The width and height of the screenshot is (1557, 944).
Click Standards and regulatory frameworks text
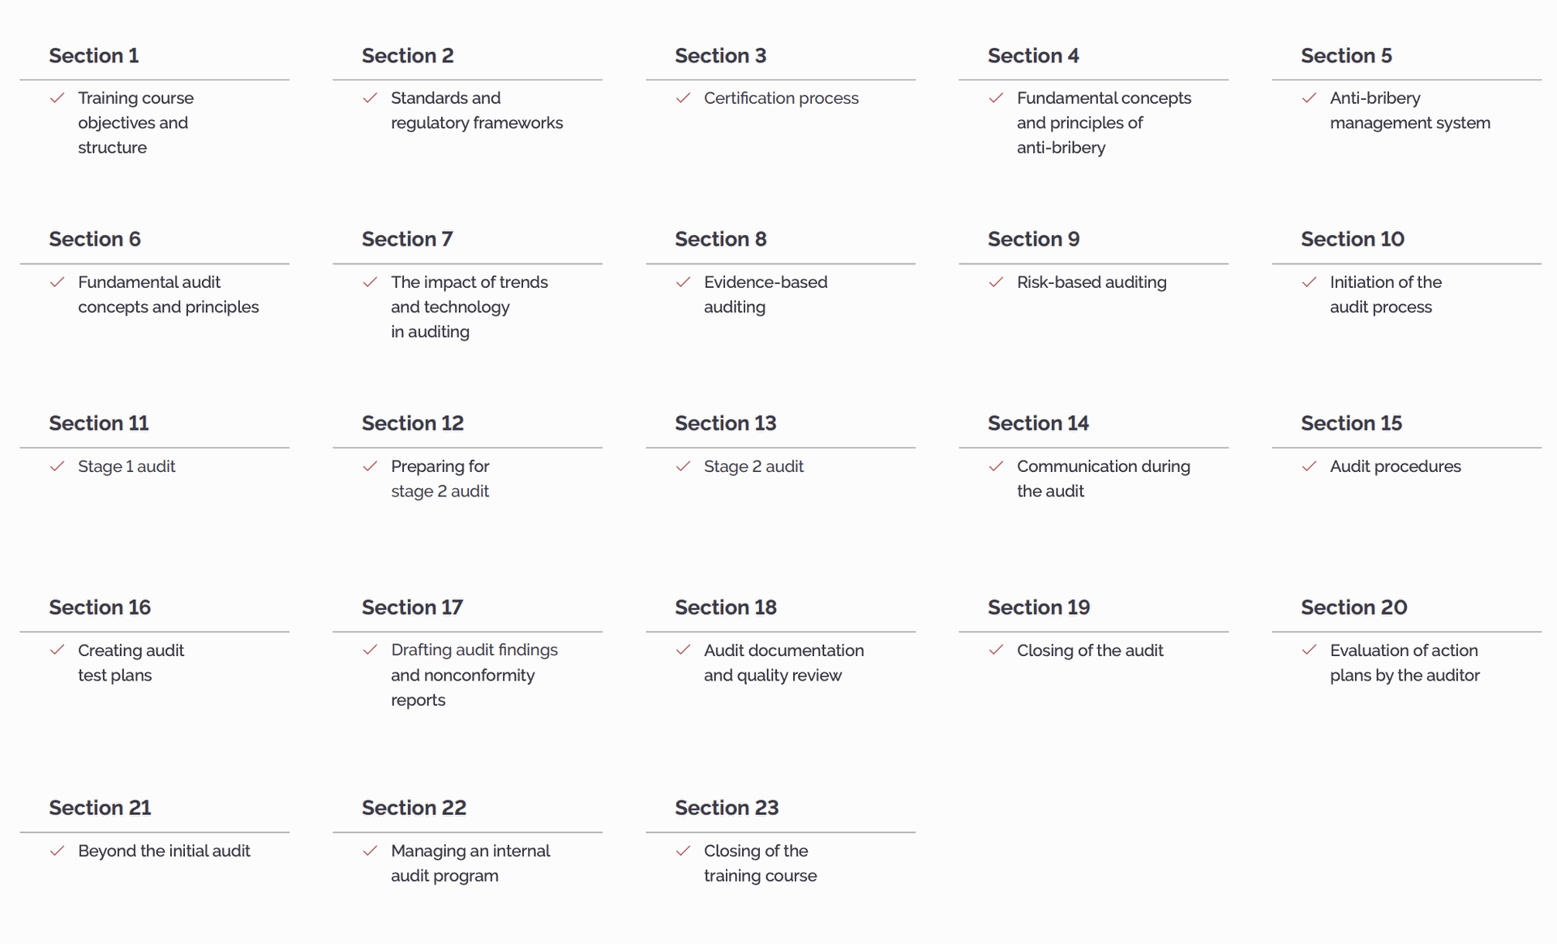[x=477, y=110]
